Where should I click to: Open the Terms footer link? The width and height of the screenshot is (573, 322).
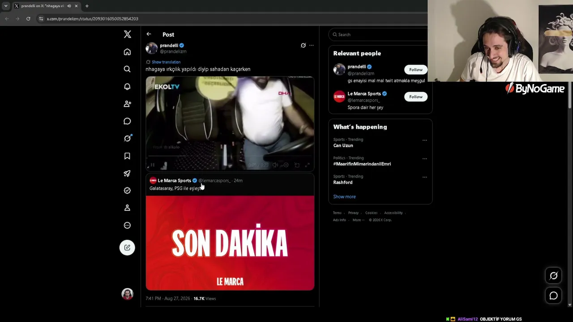337,213
